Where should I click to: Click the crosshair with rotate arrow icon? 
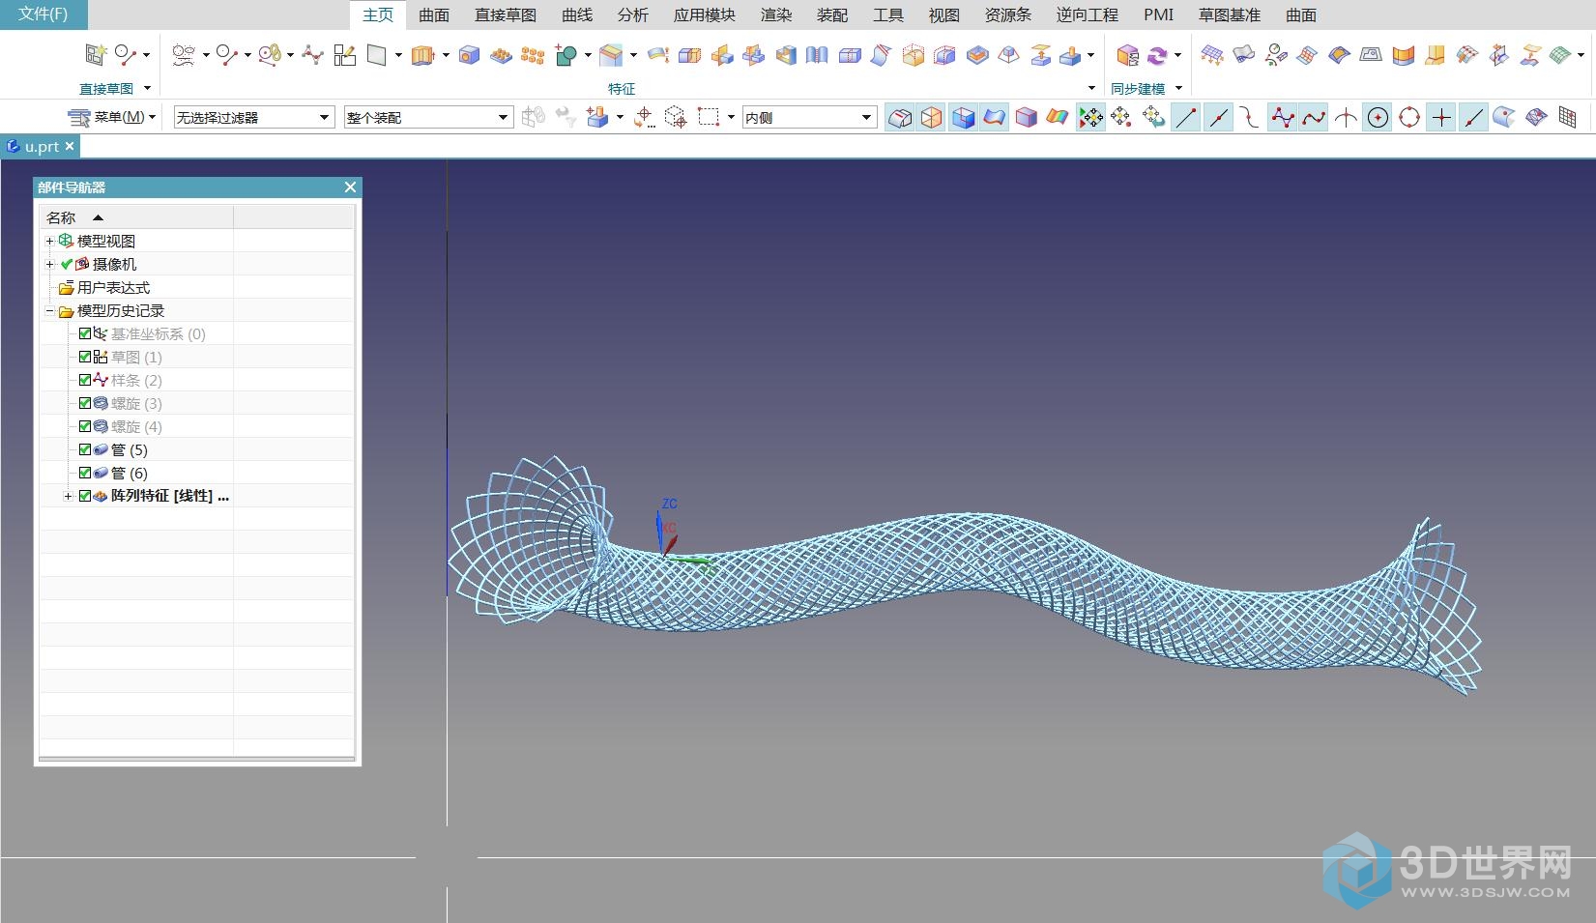click(644, 117)
